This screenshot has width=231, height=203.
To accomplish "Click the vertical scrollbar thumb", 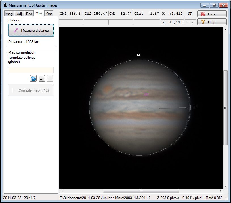I will point(225,108).
